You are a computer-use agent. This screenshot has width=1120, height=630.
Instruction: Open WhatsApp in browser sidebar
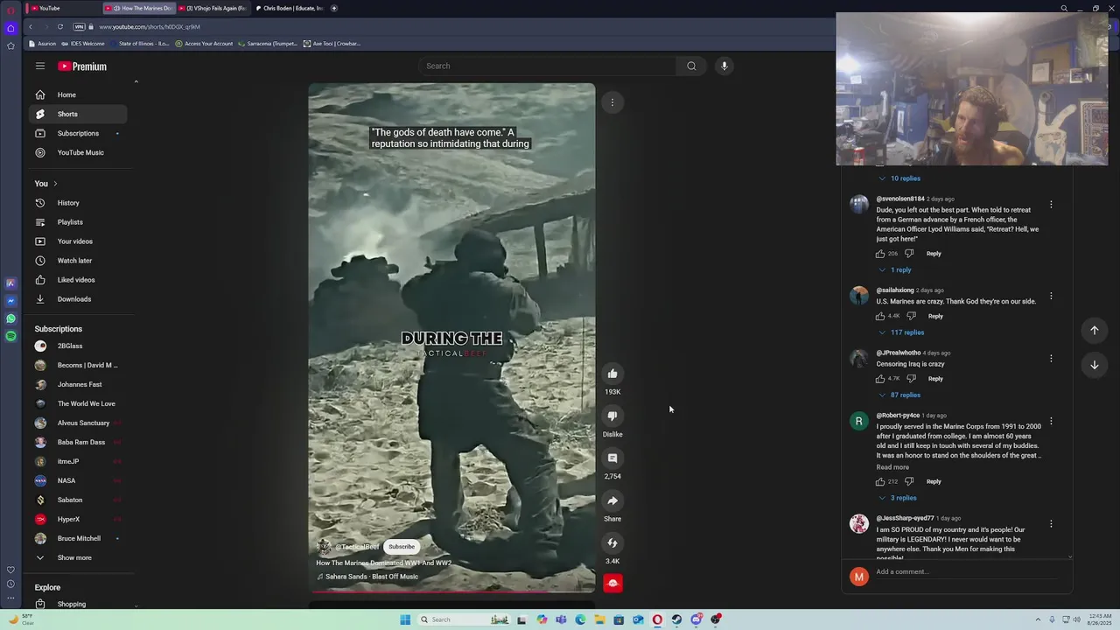point(10,318)
